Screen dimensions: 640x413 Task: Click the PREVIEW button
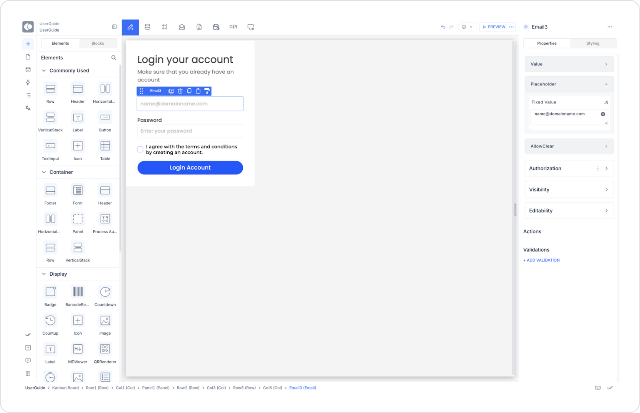pos(494,27)
